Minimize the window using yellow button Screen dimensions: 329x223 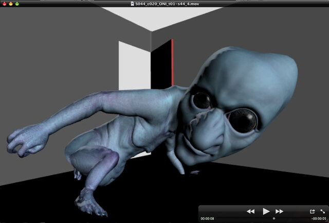[10, 4]
